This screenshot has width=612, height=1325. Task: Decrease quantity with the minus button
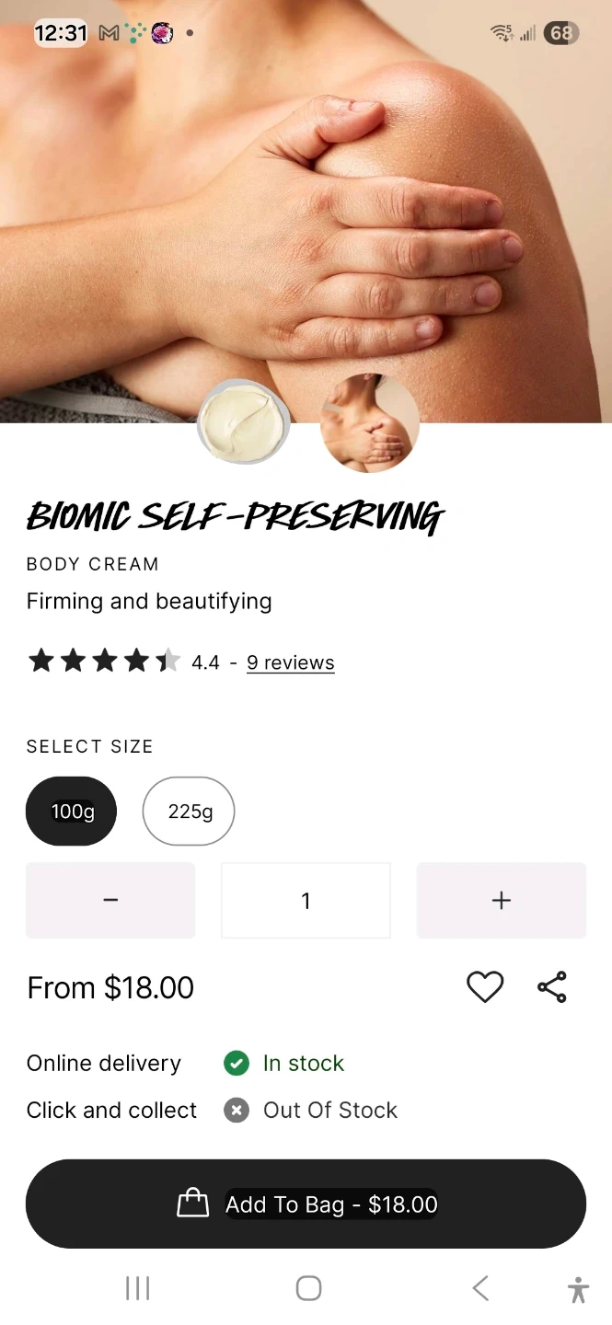[x=110, y=900]
